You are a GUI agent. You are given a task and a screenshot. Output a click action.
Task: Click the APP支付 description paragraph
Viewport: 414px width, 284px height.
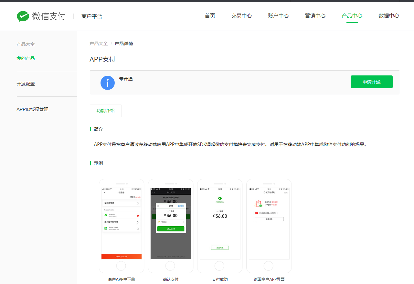click(x=230, y=144)
